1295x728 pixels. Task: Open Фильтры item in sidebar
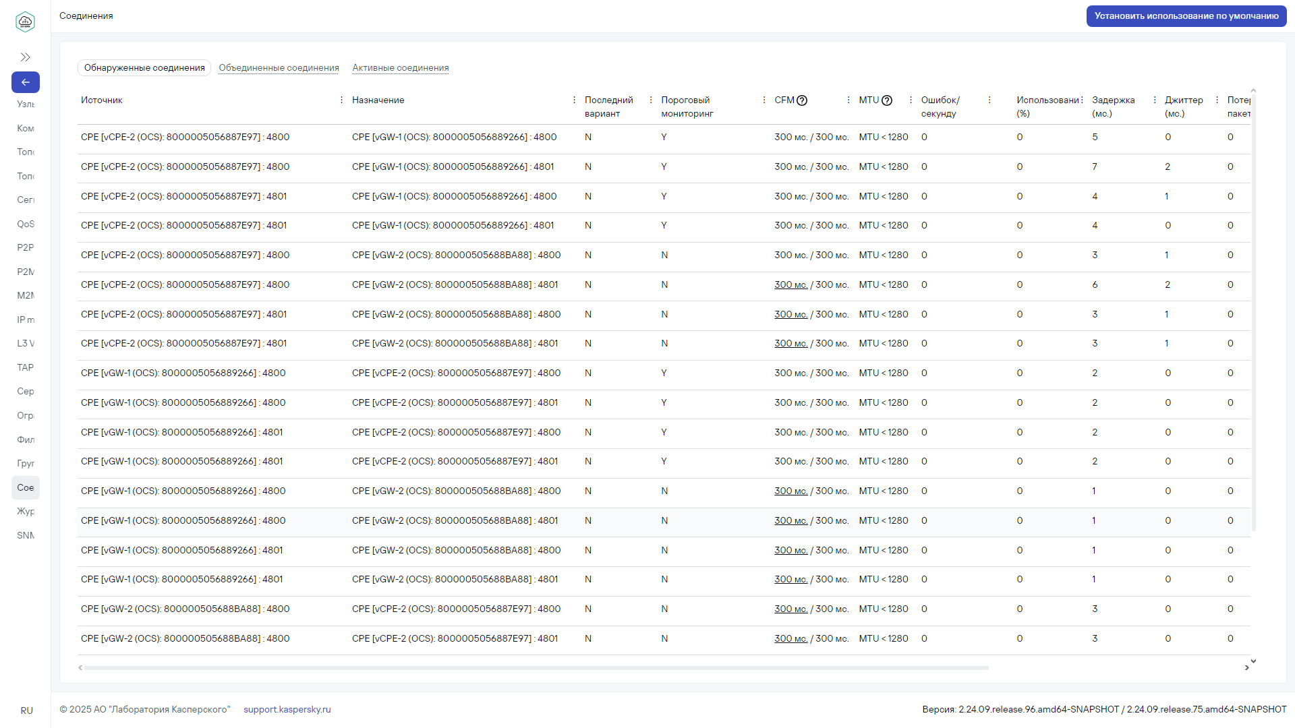[x=26, y=439]
